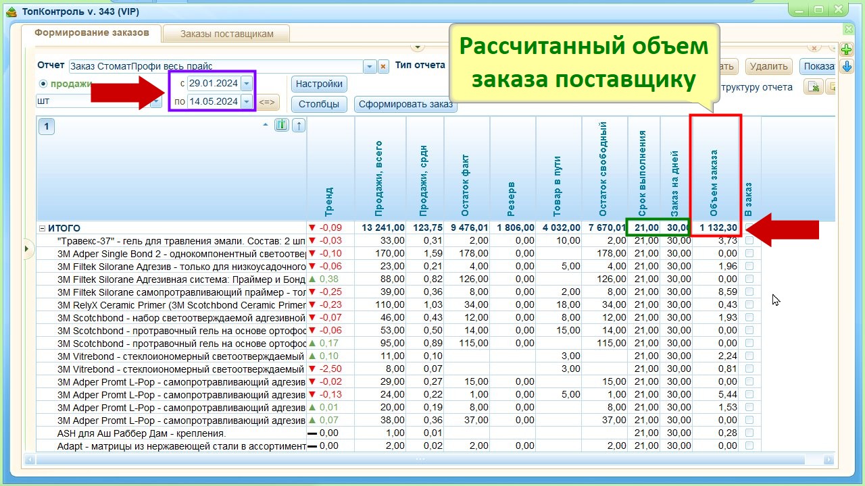
Task: Click the start date field 29.01.2024
Action: point(214,83)
